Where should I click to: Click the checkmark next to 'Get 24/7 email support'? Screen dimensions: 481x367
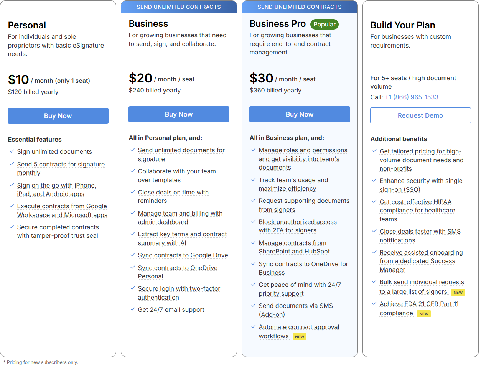(x=132, y=309)
